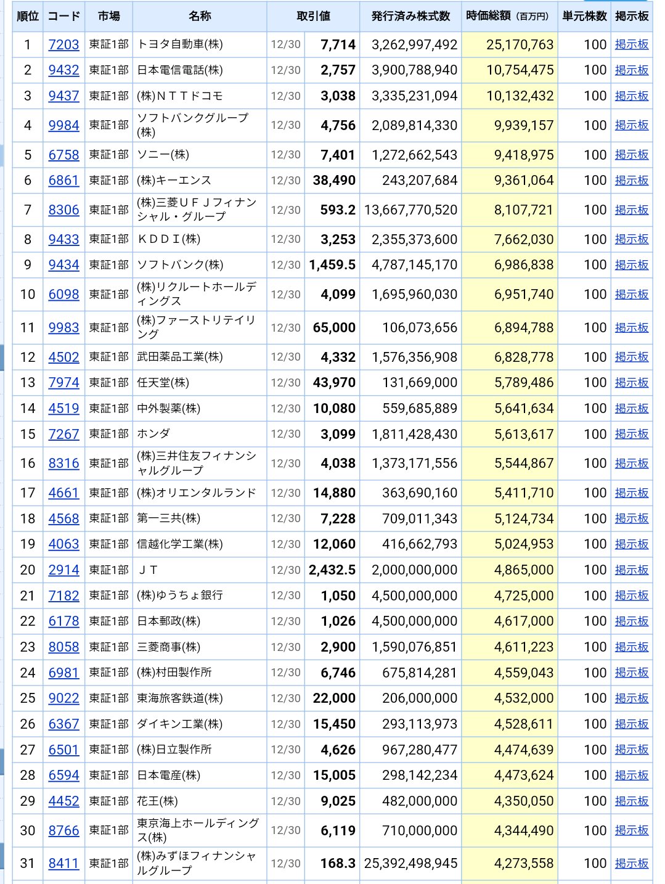Viewport: 665px width, 884px height.
Task: Open stock code 6098 link
Action: [64, 294]
